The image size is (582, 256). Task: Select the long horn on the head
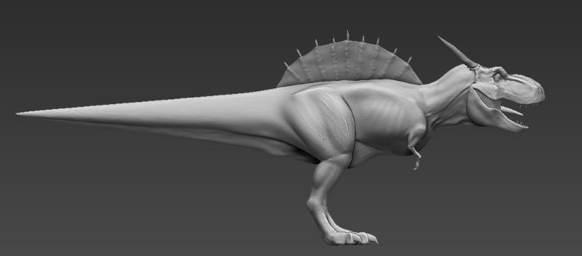[457, 52]
